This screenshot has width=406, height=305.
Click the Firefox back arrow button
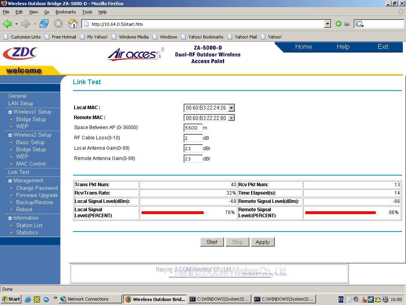tap(7, 24)
